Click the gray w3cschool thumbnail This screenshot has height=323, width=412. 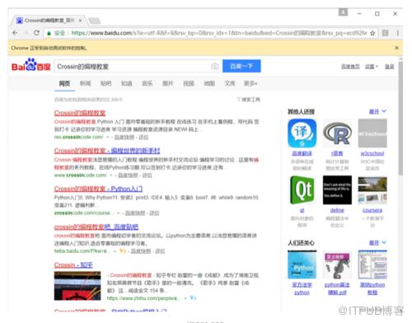(x=372, y=133)
